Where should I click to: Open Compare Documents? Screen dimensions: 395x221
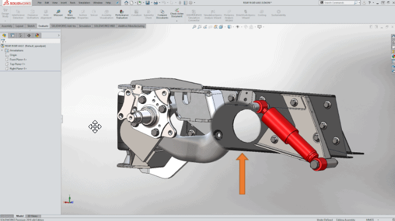coord(162,14)
